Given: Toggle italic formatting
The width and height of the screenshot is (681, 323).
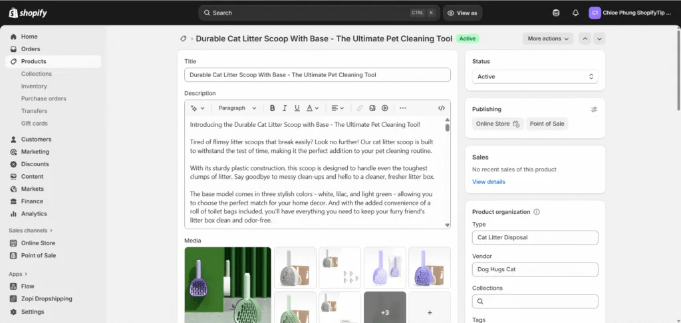Looking at the screenshot, I should pyautogui.click(x=285, y=108).
